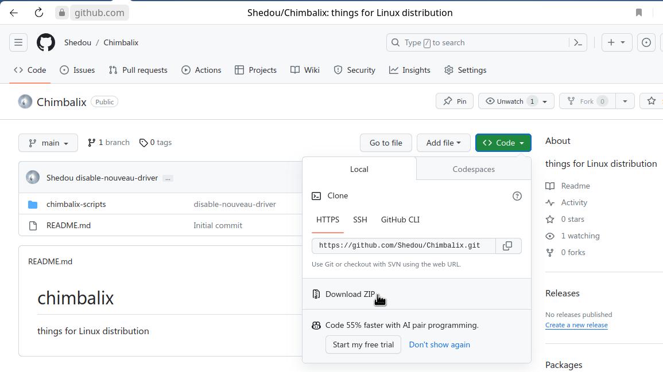The height and width of the screenshot is (372, 663).
Task: Select the SSH clone option
Action: [x=360, y=220]
